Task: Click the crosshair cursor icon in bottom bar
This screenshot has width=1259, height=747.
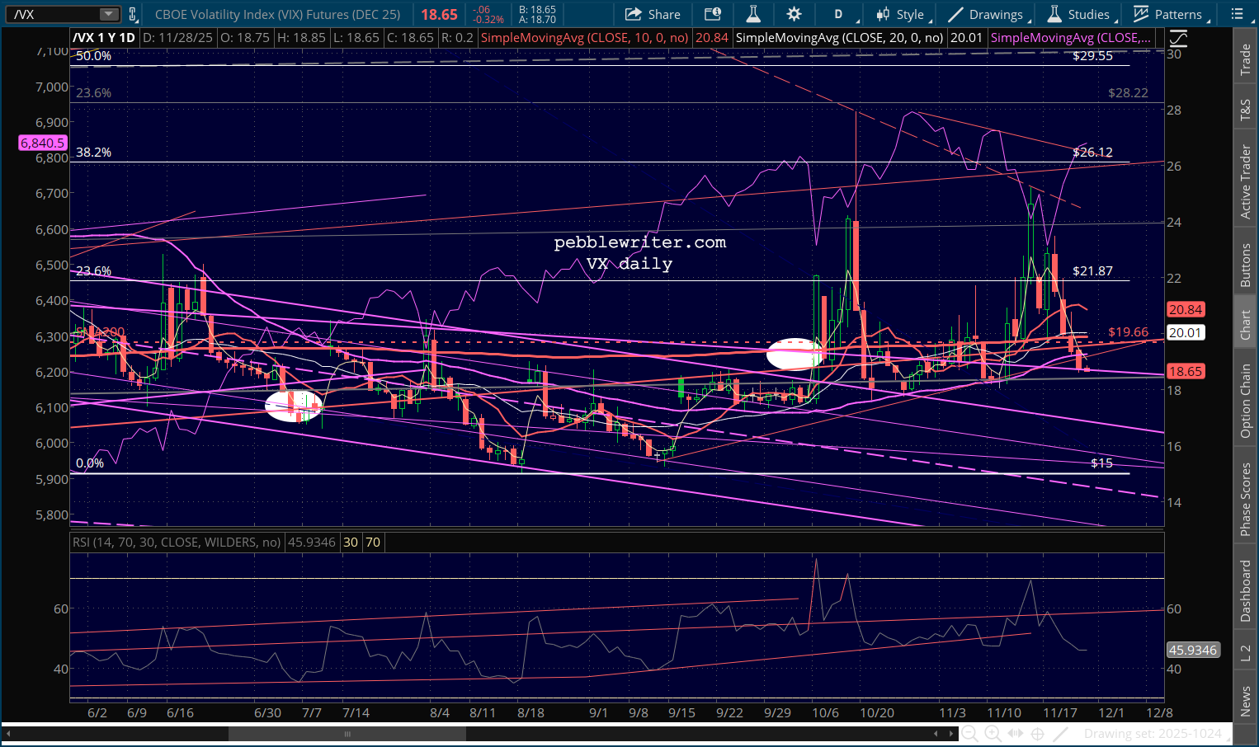Action: click(1038, 734)
